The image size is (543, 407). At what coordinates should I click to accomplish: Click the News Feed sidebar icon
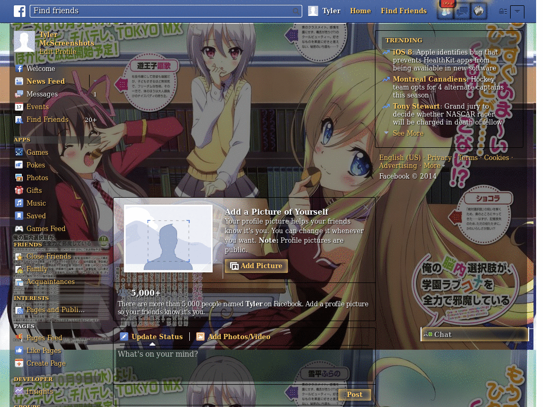pos(19,81)
